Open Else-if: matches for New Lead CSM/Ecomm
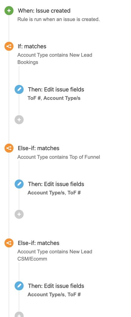The height and width of the screenshot is (317, 131). [x=39, y=243]
